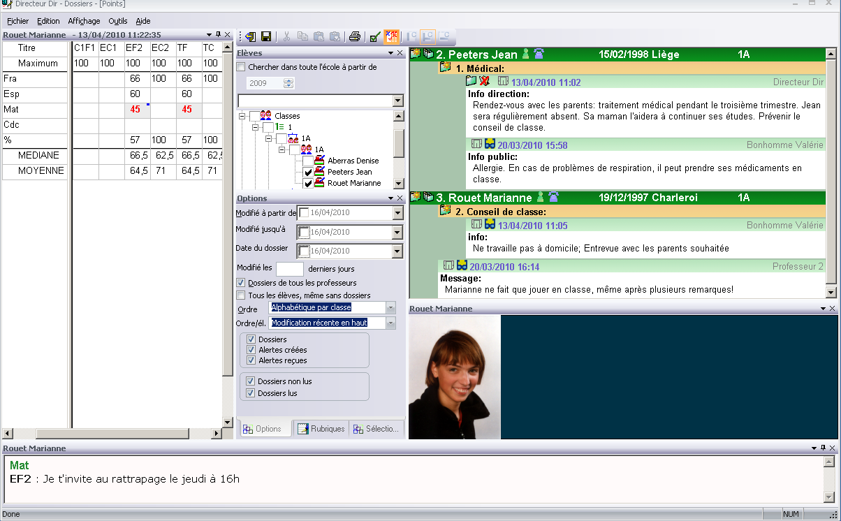The width and height of the screenshot is (841, 521).
Task: Toggle the 'Dossiers non lus' checkbox
Action: (x=251, y=382)
